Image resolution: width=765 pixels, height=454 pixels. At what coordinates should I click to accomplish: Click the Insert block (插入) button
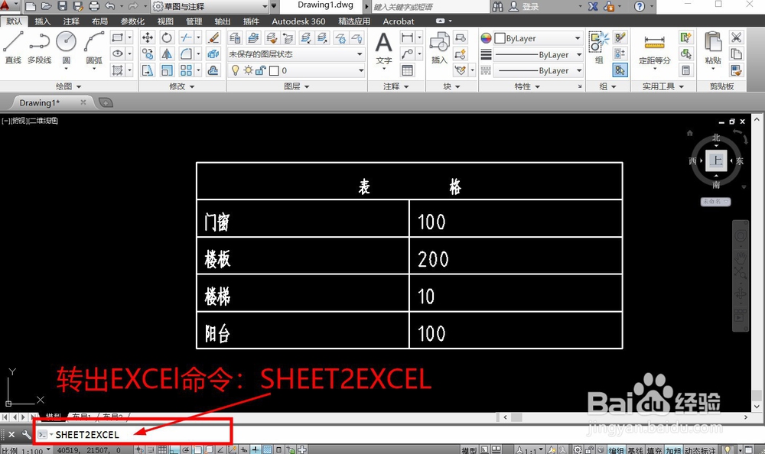tap(439, 48)
